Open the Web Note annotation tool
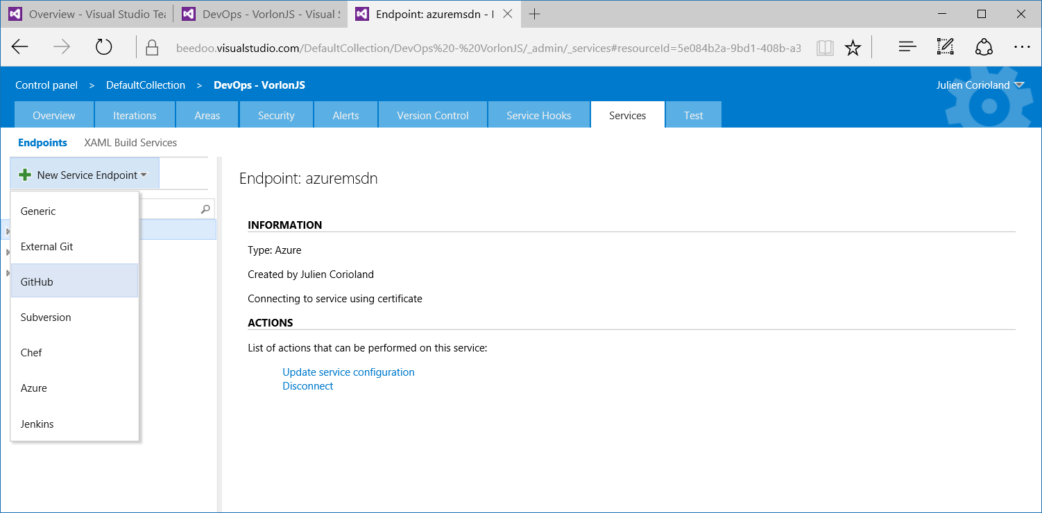The width and height of the screenshot is (1042, 513). coord(945,46)
